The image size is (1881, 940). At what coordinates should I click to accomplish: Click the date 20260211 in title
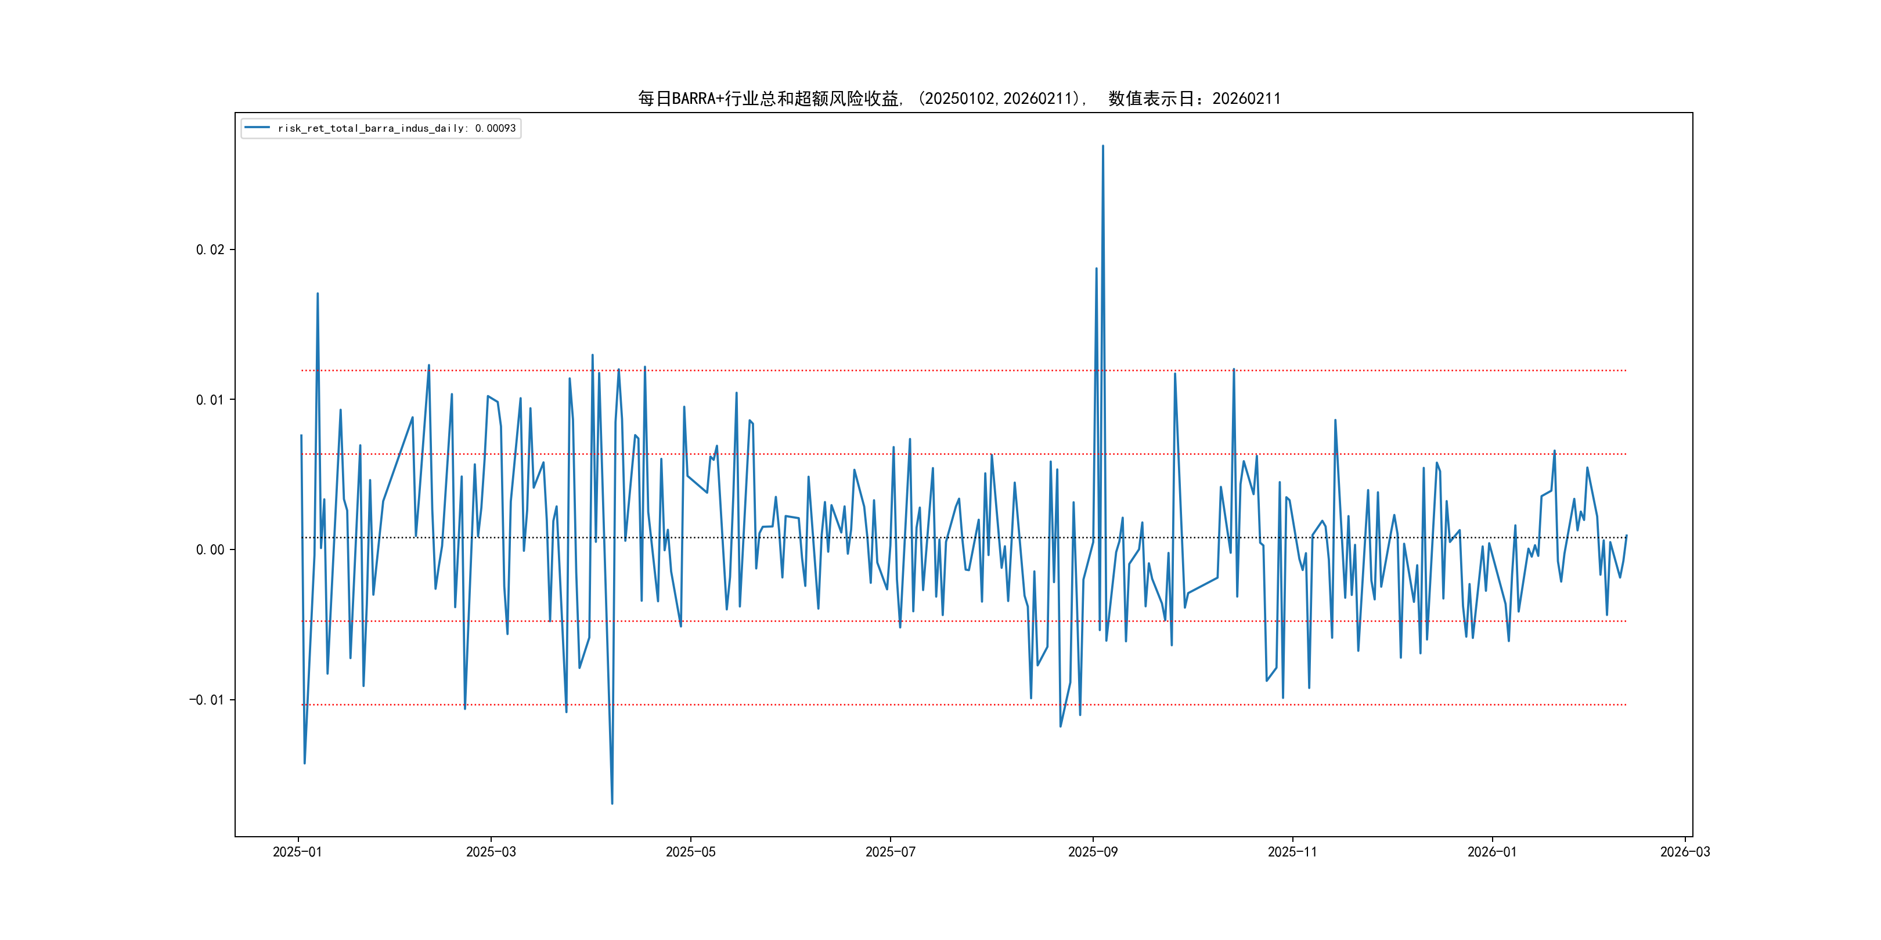pos(1246,99)
